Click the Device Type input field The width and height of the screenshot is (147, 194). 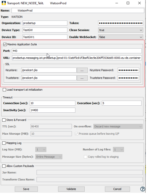pyautogui.click(x=45, y=30)
